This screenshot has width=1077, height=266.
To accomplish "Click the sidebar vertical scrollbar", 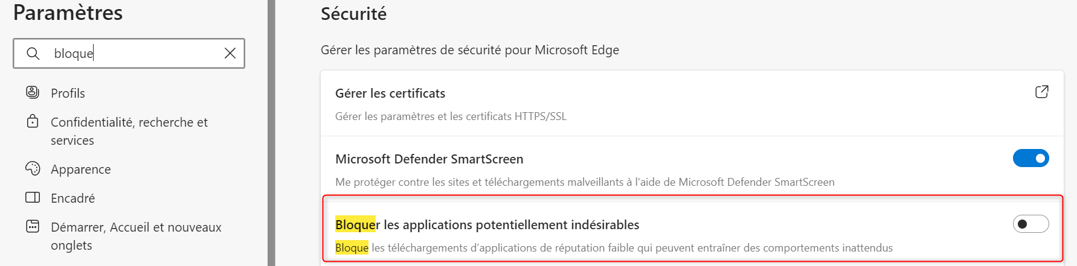I will (271, 133).
